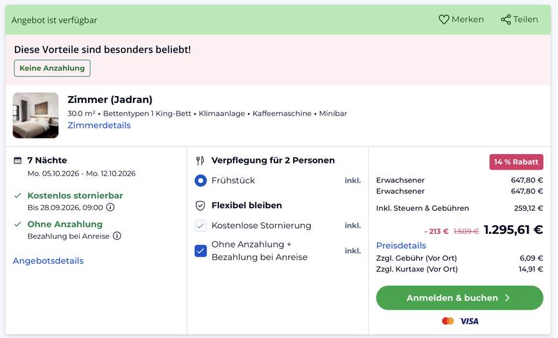The height and width of the screenshot is (338, 558).
Task: Click the green Kostenlos stornierbar label
Action: click(x=75, y=196)
